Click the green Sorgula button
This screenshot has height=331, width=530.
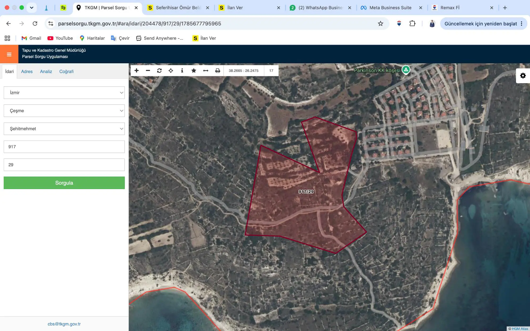point(64,183)
